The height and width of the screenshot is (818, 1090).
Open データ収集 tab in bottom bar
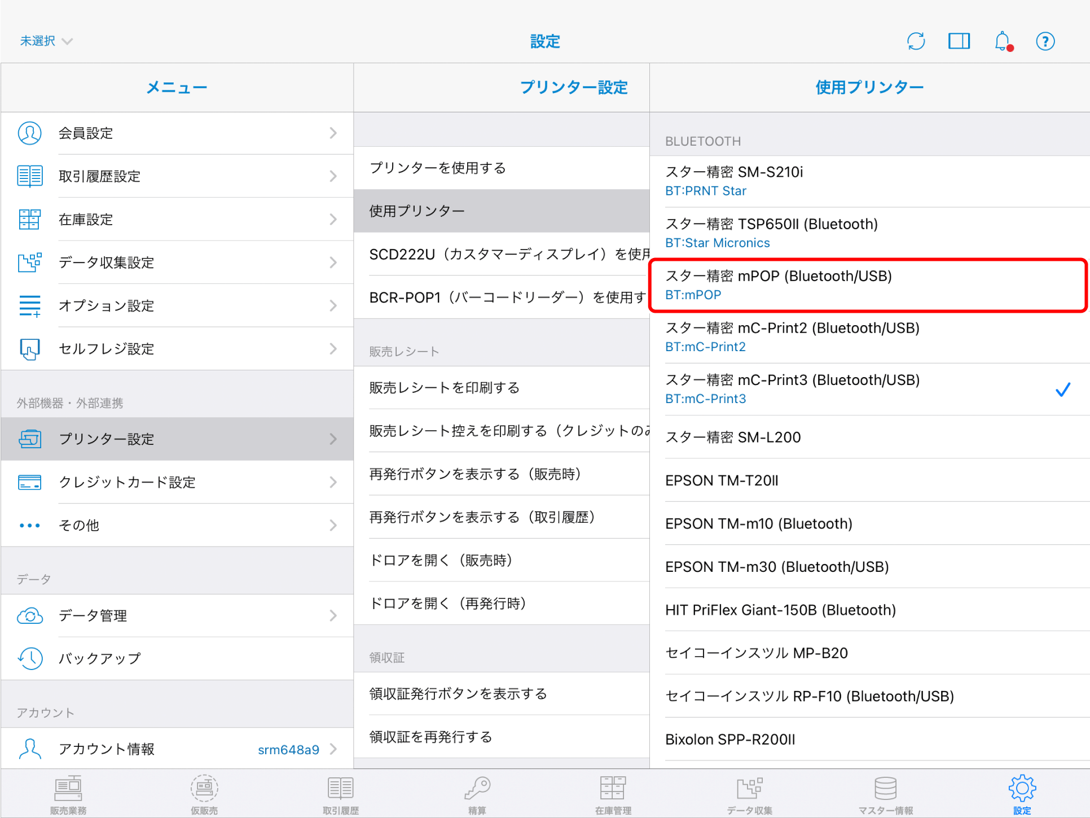[750, 794]
